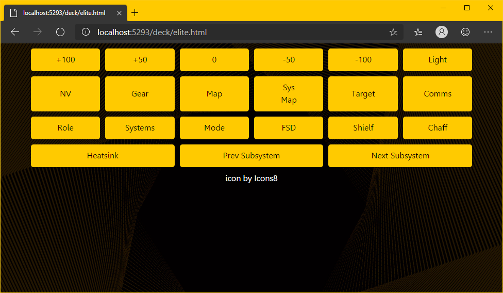Toggle landing Gear button
Image resolution: width=503 pixels, height=293 pixels.
(140, 94)
